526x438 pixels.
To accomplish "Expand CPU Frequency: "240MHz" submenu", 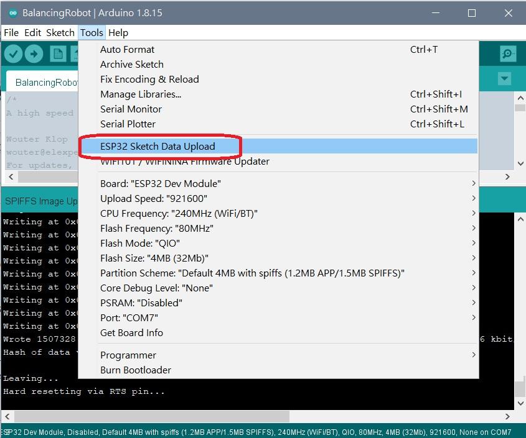I will [278, 213].
